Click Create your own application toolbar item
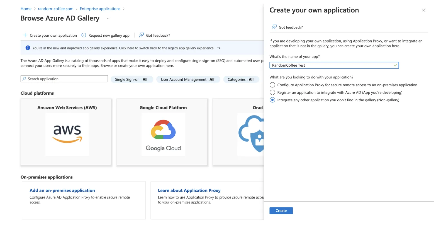 [x=50, y=35]
